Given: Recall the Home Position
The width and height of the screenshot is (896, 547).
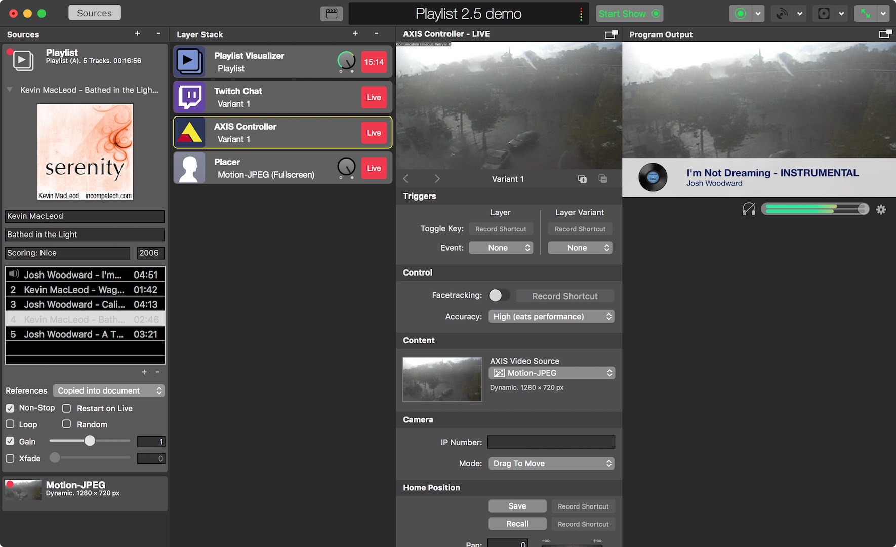Looking at the screenshot, I should 517,524.
